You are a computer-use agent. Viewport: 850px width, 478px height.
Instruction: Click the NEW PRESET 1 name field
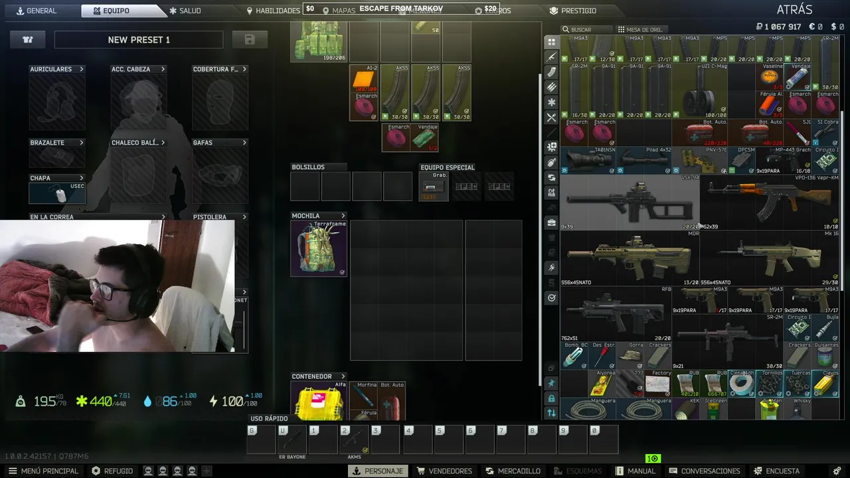(139, 40)
